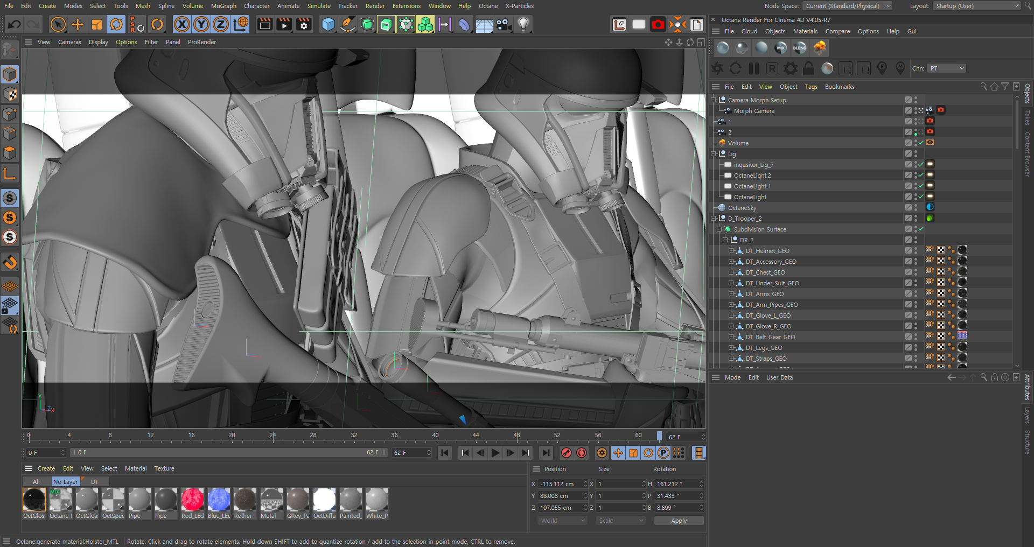The image size is (1034, 547).
Task: Toggle visibility dots for OctaneSky object
Action: click(x=916, y=208)
